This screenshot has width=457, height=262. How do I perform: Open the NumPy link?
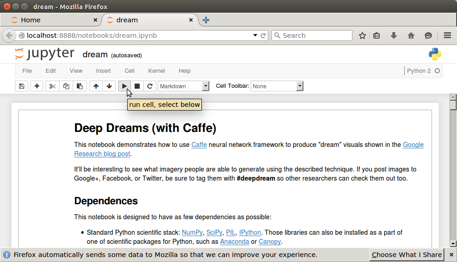pyautogui.click(x=192, y=232)
